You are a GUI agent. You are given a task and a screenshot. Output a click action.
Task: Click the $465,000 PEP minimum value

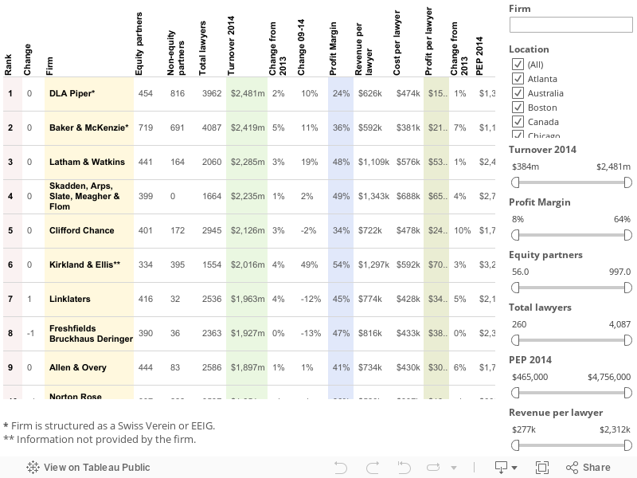pyautogui.click(x=530, y=377)
